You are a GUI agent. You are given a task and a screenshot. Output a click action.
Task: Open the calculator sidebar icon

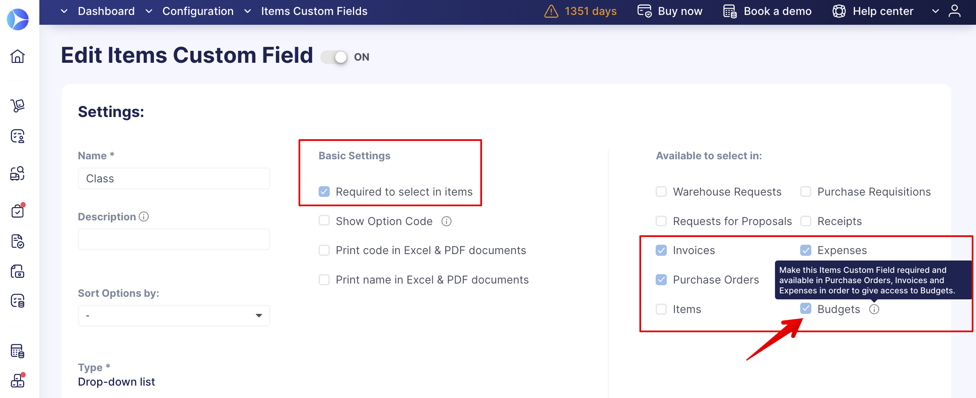coord(18,351)
